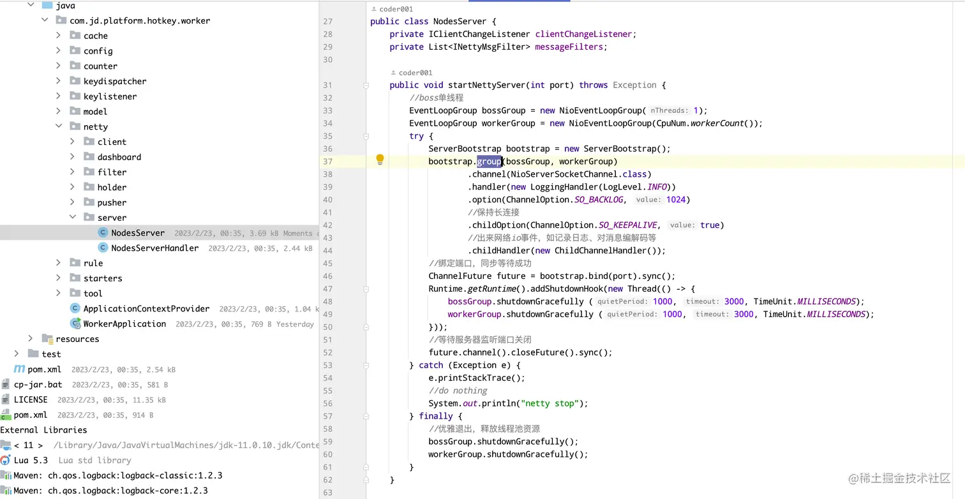Expand the tool package node
965x499 pixels.
59,294
